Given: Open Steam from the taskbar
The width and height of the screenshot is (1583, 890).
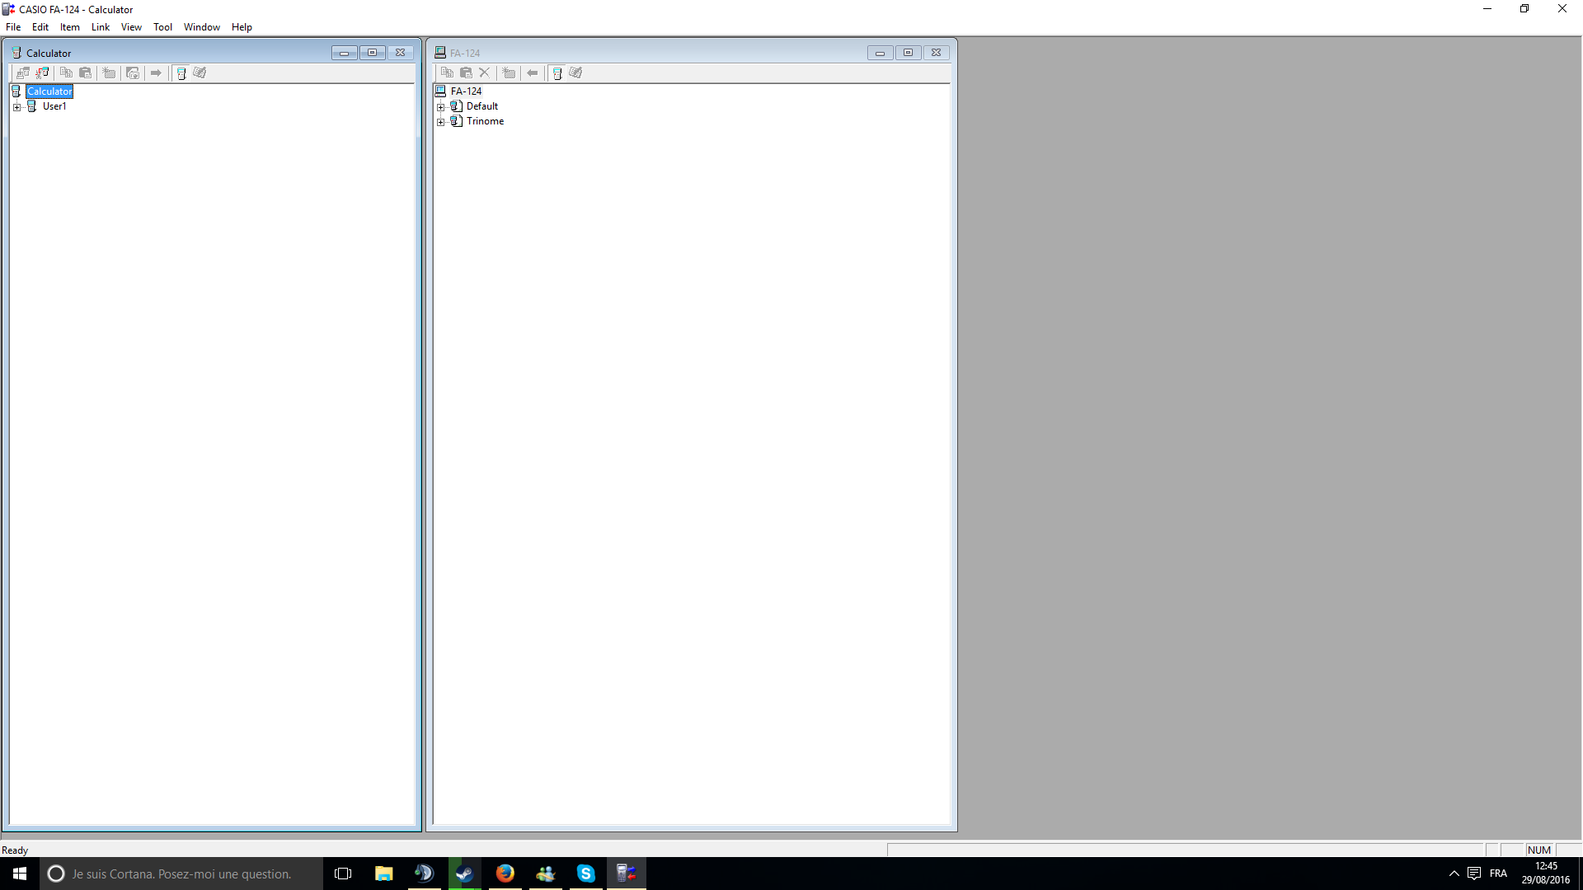Looking at the screenshot, I should (464, 874).
